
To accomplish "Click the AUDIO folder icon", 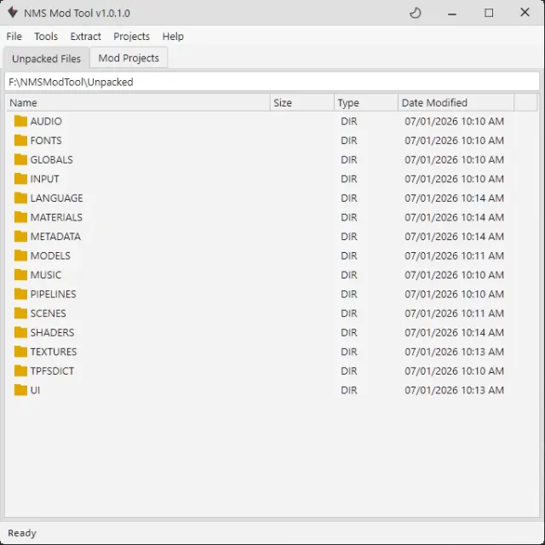I will click(x=20, y=121).
